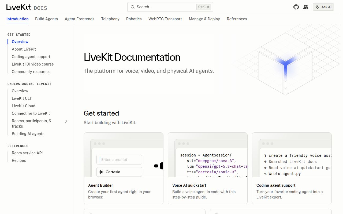Screen dimensions: 343x214
Task: Open Connecting to LiveKit page
Action: point(31,113)
